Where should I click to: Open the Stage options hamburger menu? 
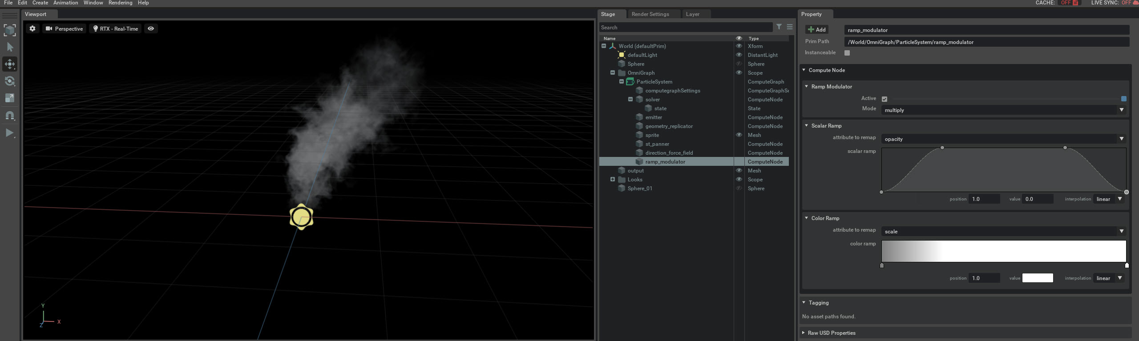pos(790,27)
